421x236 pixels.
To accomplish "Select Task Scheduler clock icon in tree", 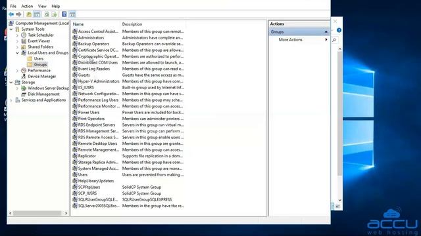I will (x=24, y=35).
